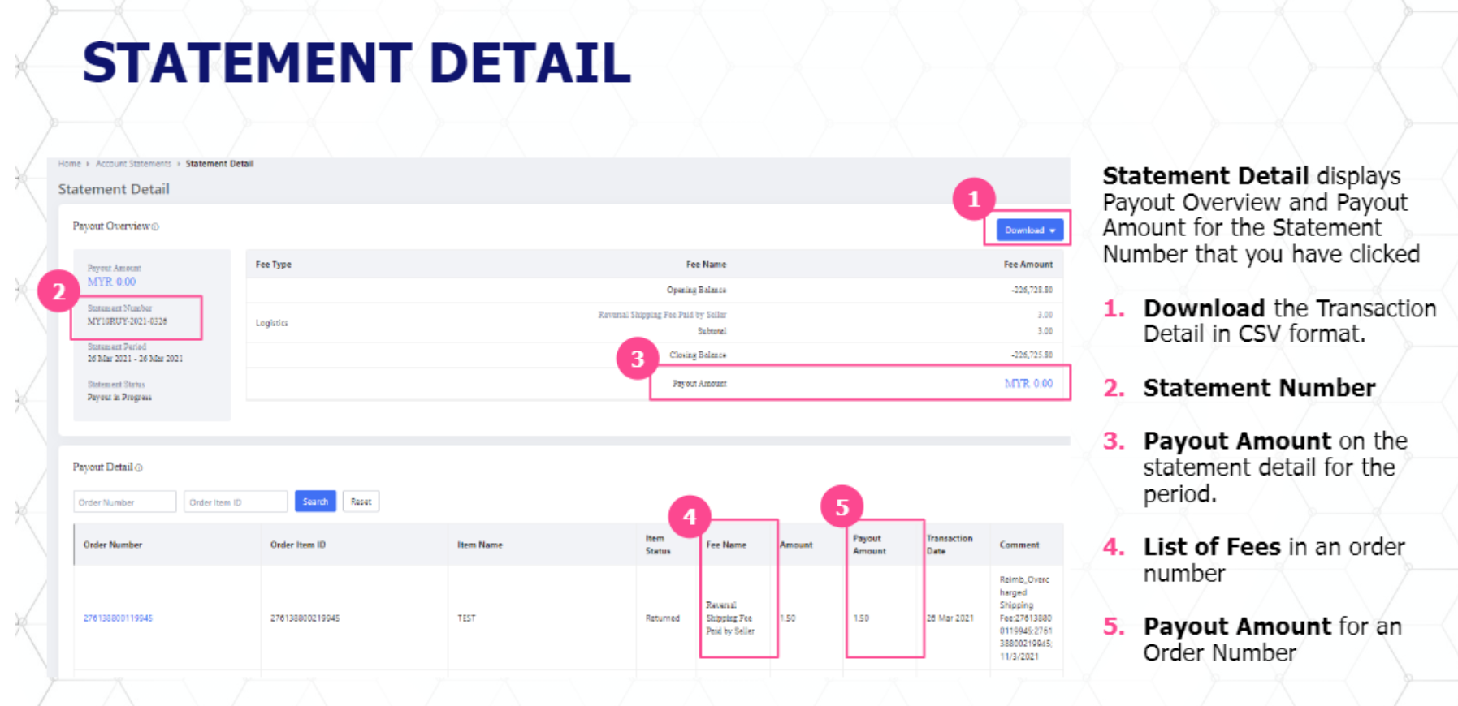The image size is (1458, 706).
Task: Click the Statement Number MY10RUY-2021-0326
Action: click(128, 321)
